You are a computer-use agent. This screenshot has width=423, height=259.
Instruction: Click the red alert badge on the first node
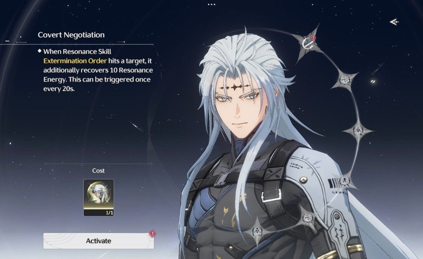[313, 38]
